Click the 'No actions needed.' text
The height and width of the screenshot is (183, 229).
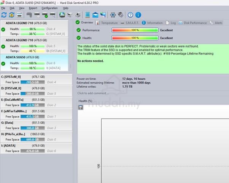(x=91, y=61)
